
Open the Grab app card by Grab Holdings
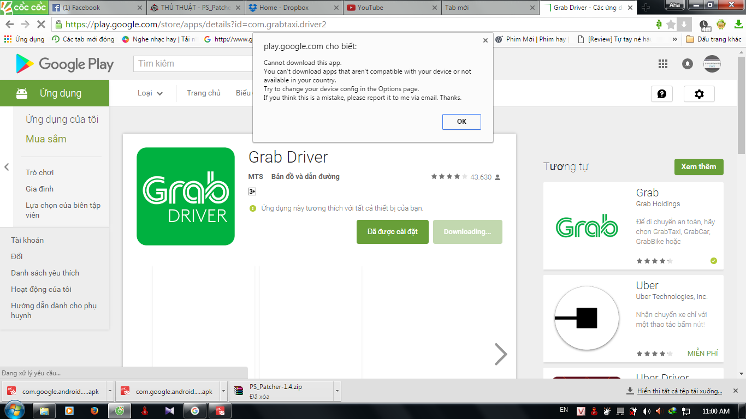tap(633, 226)
